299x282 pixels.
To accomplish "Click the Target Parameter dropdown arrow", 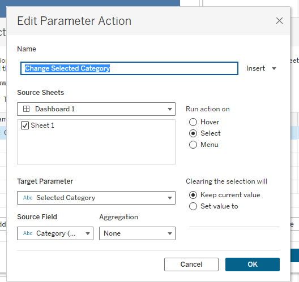I will tap(170, 198).
